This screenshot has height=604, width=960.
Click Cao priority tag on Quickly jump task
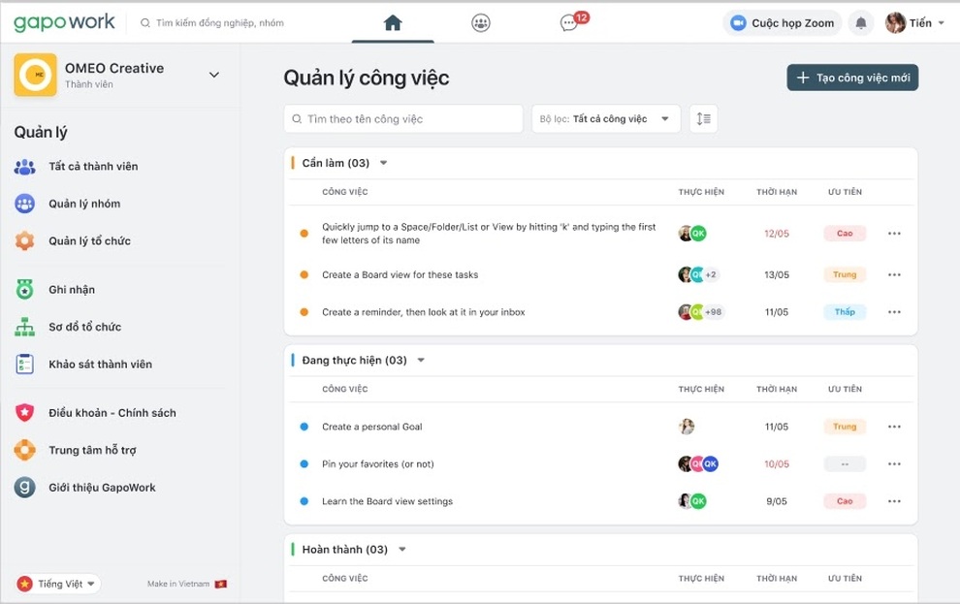point(845,233)
